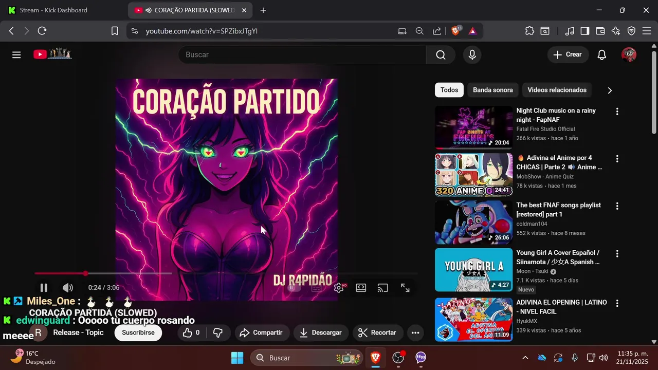Seek on the red video progress bar
658x370 pixels.
(x=226, y=273)
